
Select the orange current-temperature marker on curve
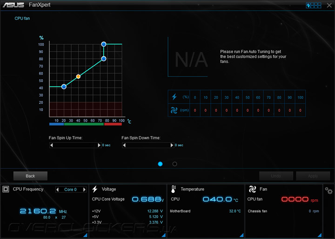click(78, 76)
